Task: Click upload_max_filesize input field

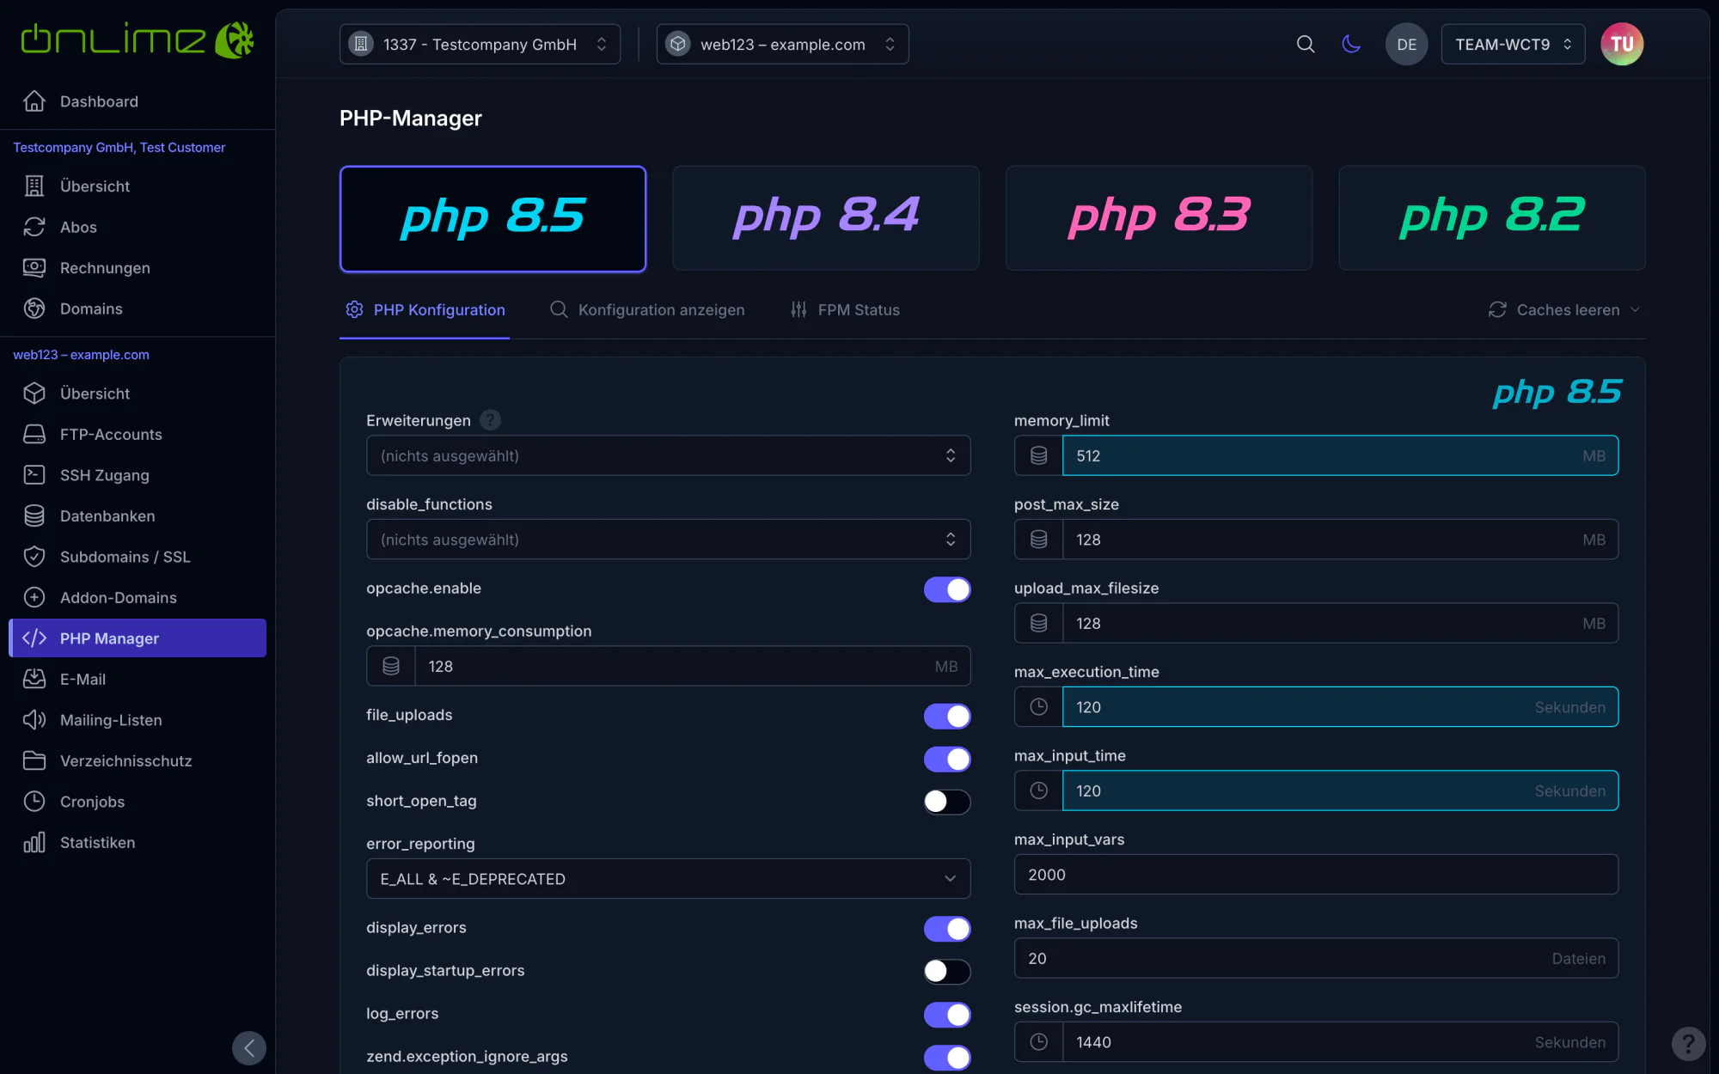Action: click(1340, 623)
